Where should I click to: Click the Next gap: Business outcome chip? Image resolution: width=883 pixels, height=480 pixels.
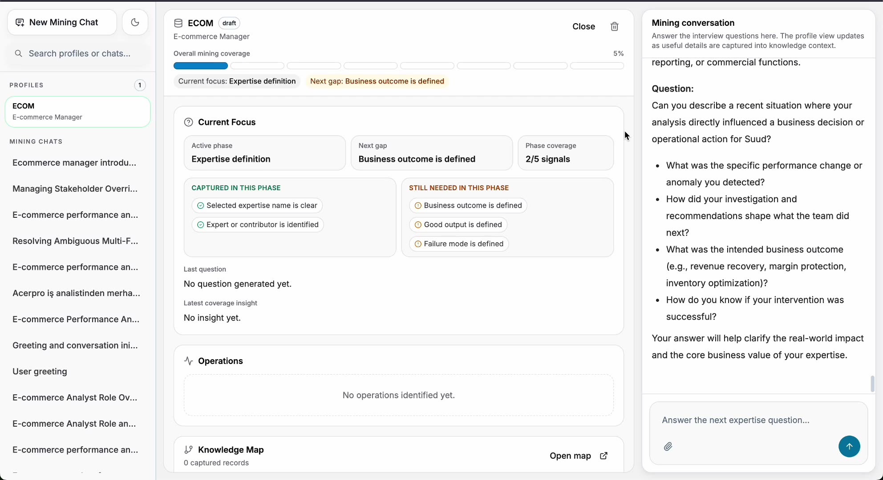point(377,81)
